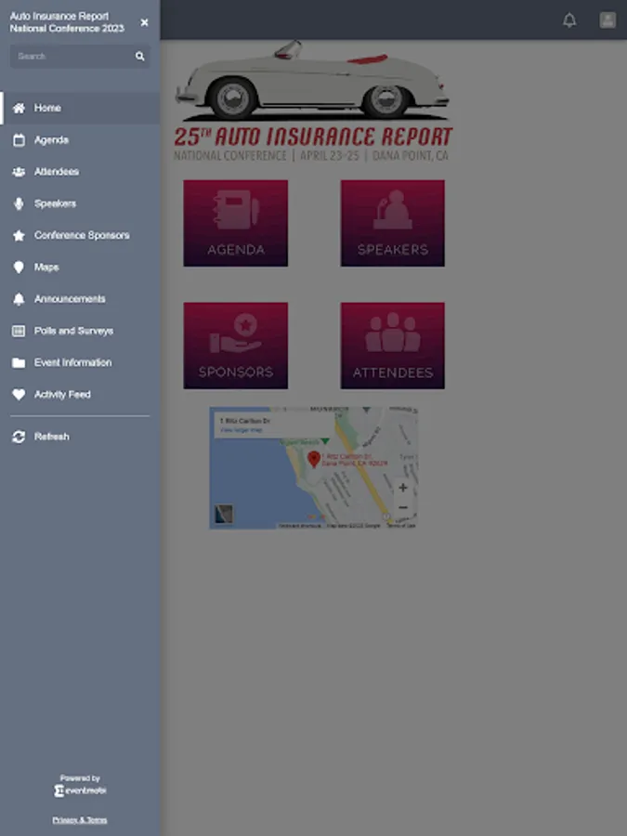Open the Privacy & Terms link
Screen dimensions: 627x836
click(80, 820)
